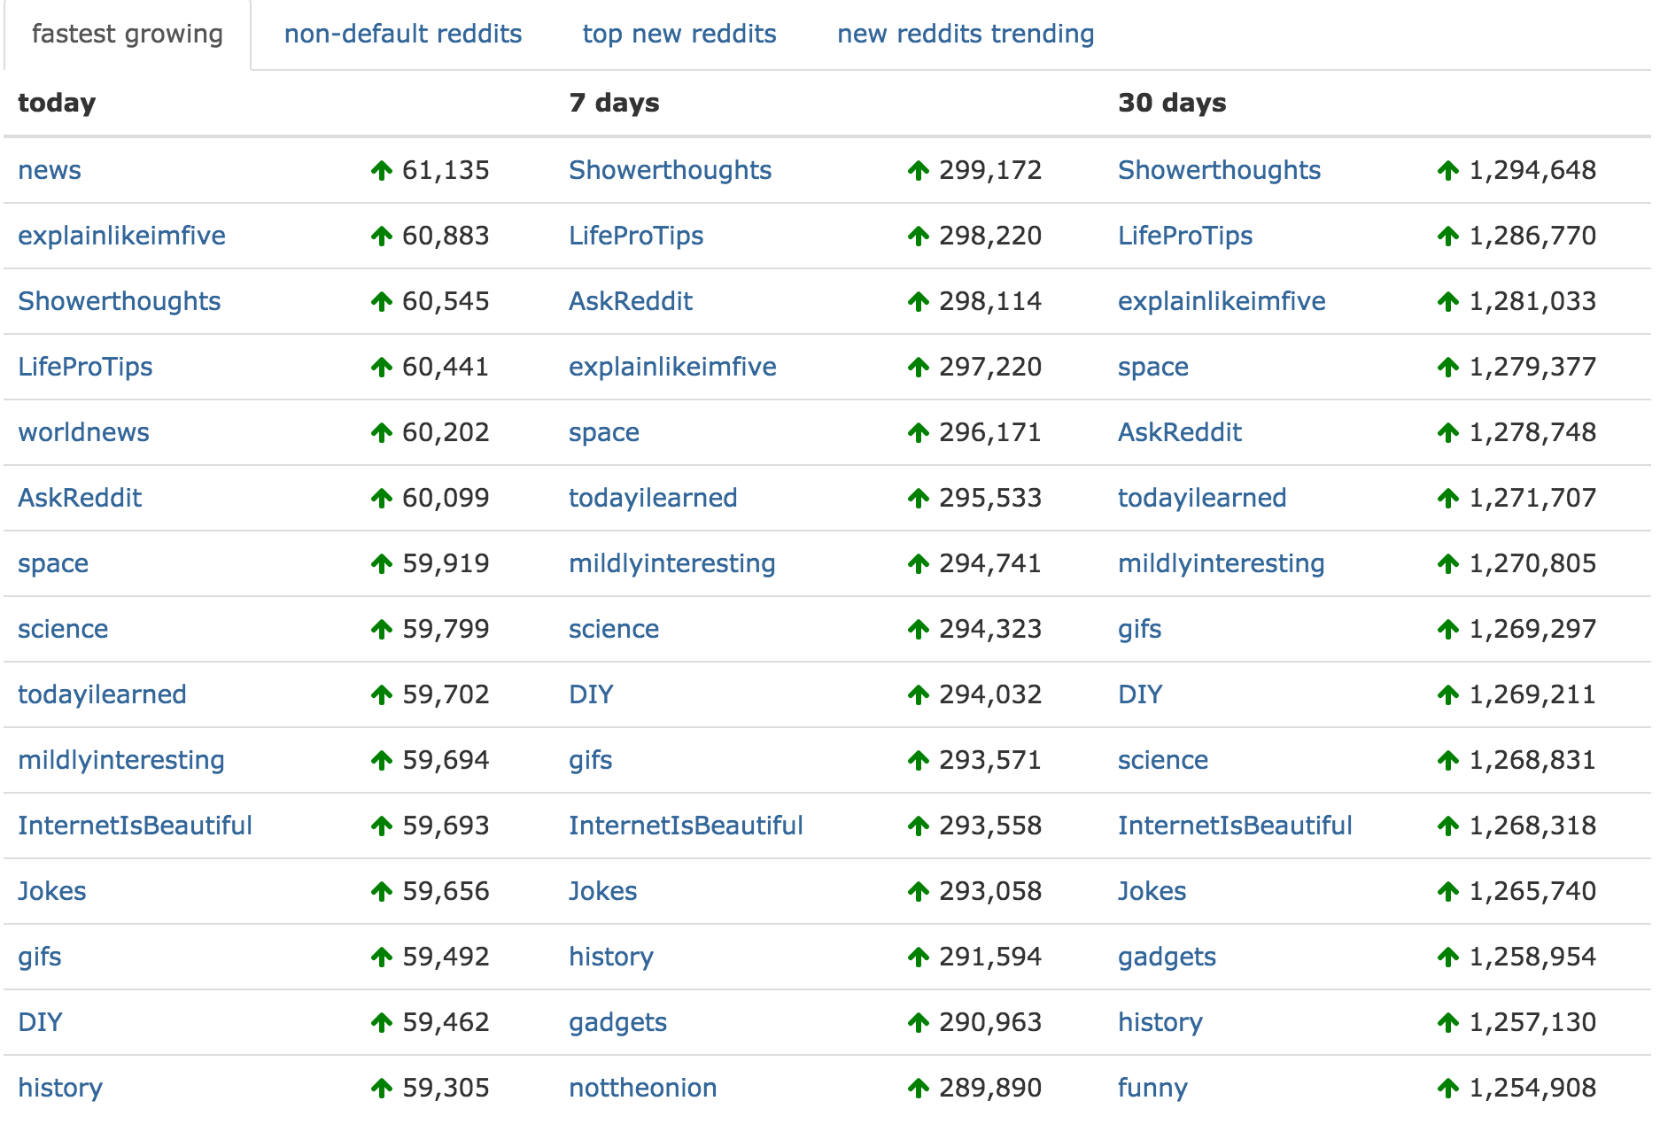Open gifs in the today column

[x=40, y=957]
